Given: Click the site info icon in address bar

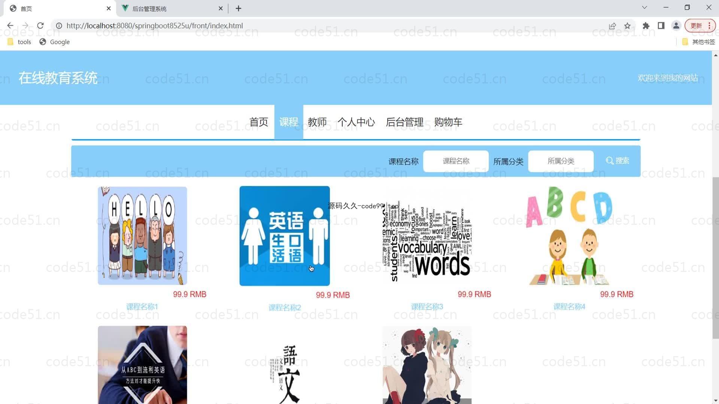Looking at the screenshot, I should pyautogui.click(x=59, y=26).
